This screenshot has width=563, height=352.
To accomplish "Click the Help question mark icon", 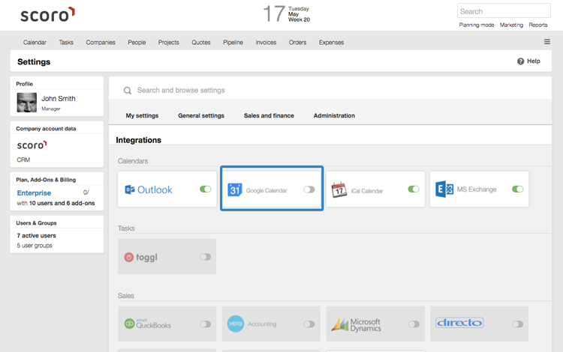I will click(x=520, y=61).
